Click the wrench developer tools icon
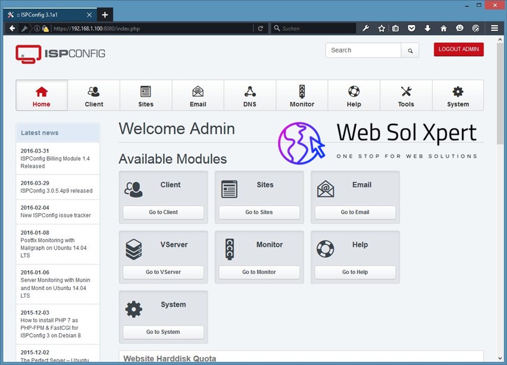Image resolution: width=507 pixels, height=365 pixels. (x=366, y=29)
